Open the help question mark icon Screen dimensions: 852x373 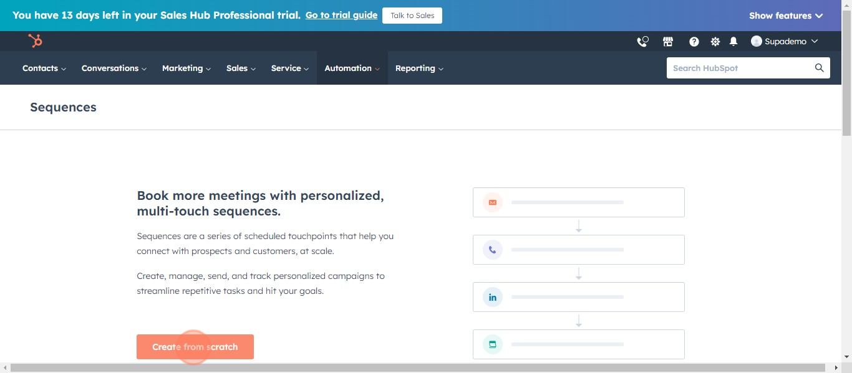[694, 42]
